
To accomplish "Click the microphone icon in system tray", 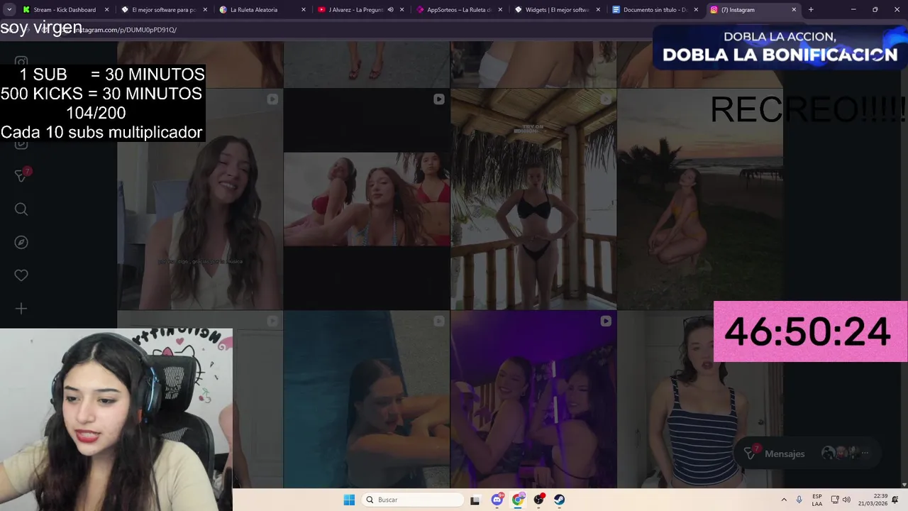I will 799,500.
